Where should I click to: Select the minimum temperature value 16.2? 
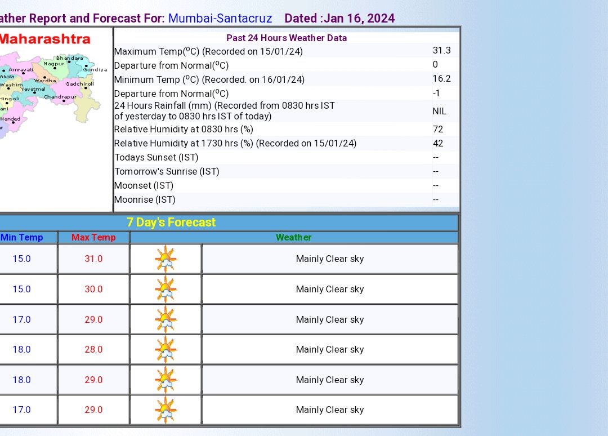tap(442, 79)
